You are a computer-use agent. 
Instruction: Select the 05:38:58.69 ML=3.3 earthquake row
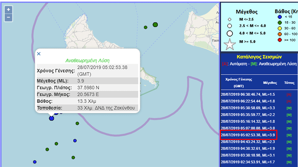coord(248,108)
